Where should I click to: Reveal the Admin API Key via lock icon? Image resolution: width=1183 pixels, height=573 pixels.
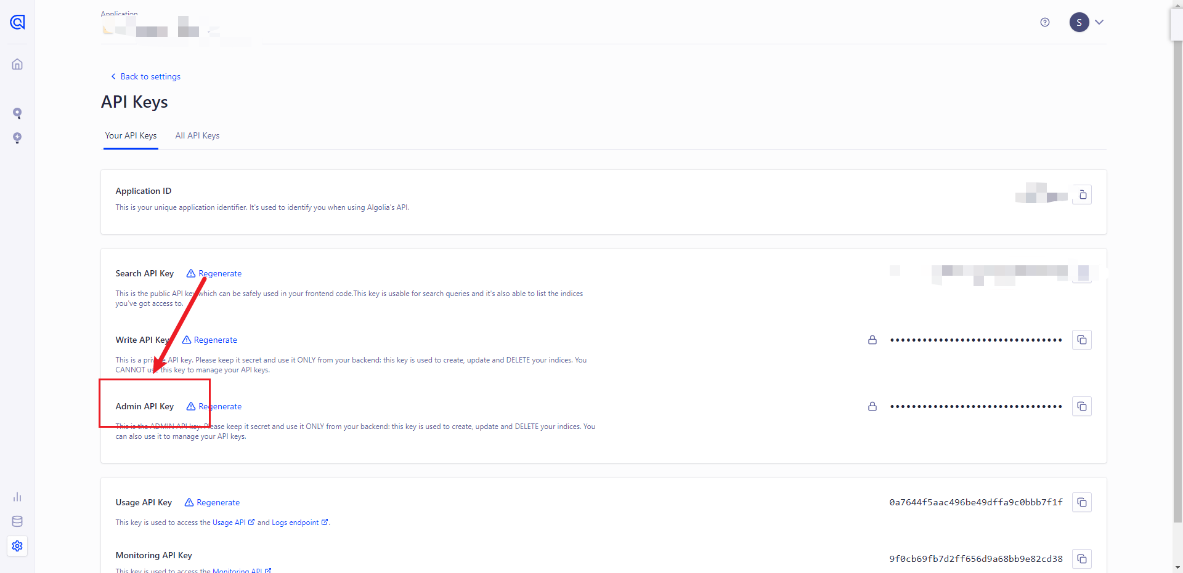point(872,407)
